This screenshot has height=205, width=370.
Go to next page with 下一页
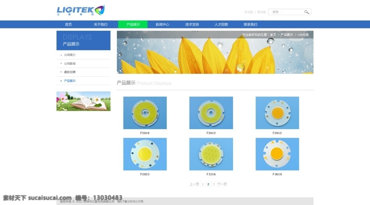(222, 184)
